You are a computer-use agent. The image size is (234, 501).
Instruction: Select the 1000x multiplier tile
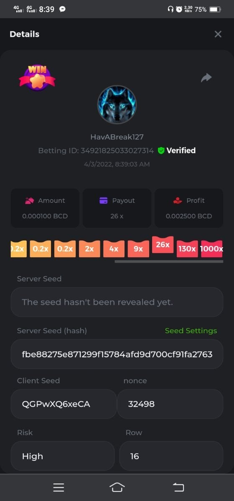pos(211,249)
